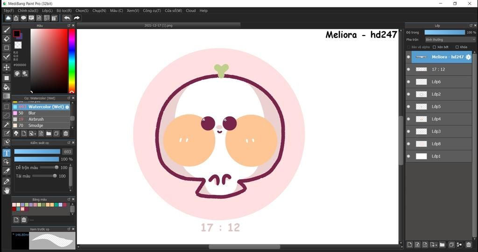Open Pha trộn blend mode dropdown
Image resolution: width=478 pixels, height=252 pixels.
450,40
